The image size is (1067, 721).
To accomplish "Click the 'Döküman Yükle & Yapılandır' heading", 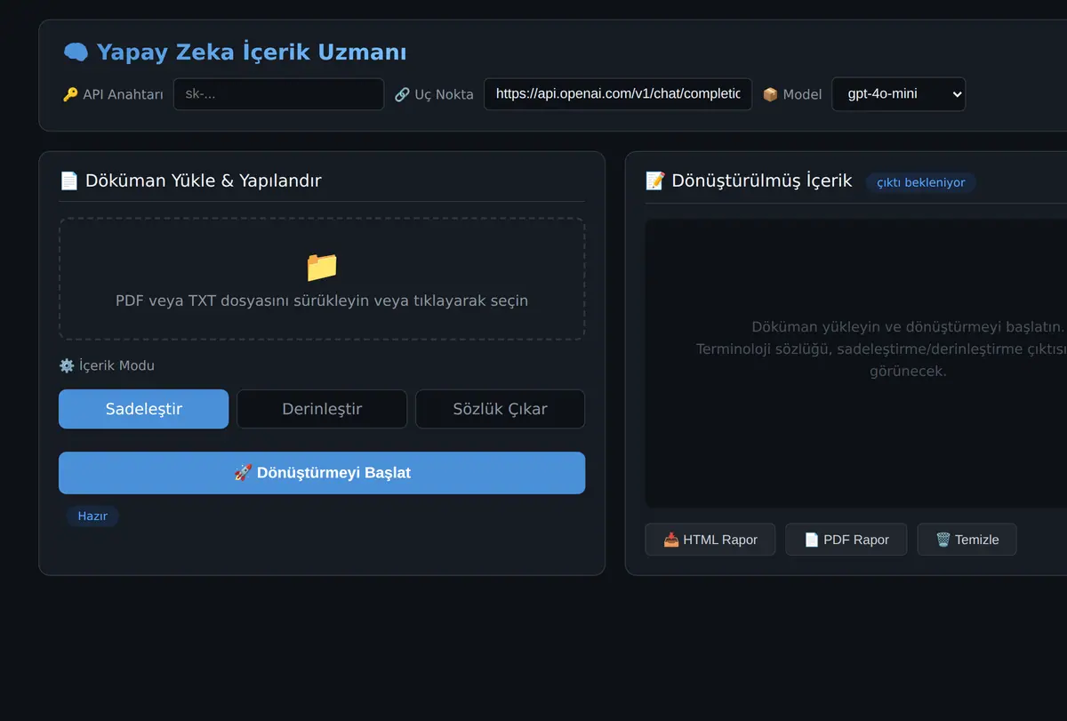I will pyautogui.click(x=204, y=180).
